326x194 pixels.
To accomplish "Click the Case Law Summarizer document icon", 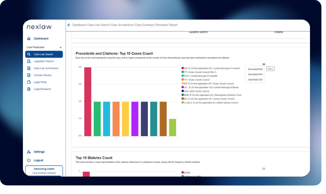I will (29, 68).
